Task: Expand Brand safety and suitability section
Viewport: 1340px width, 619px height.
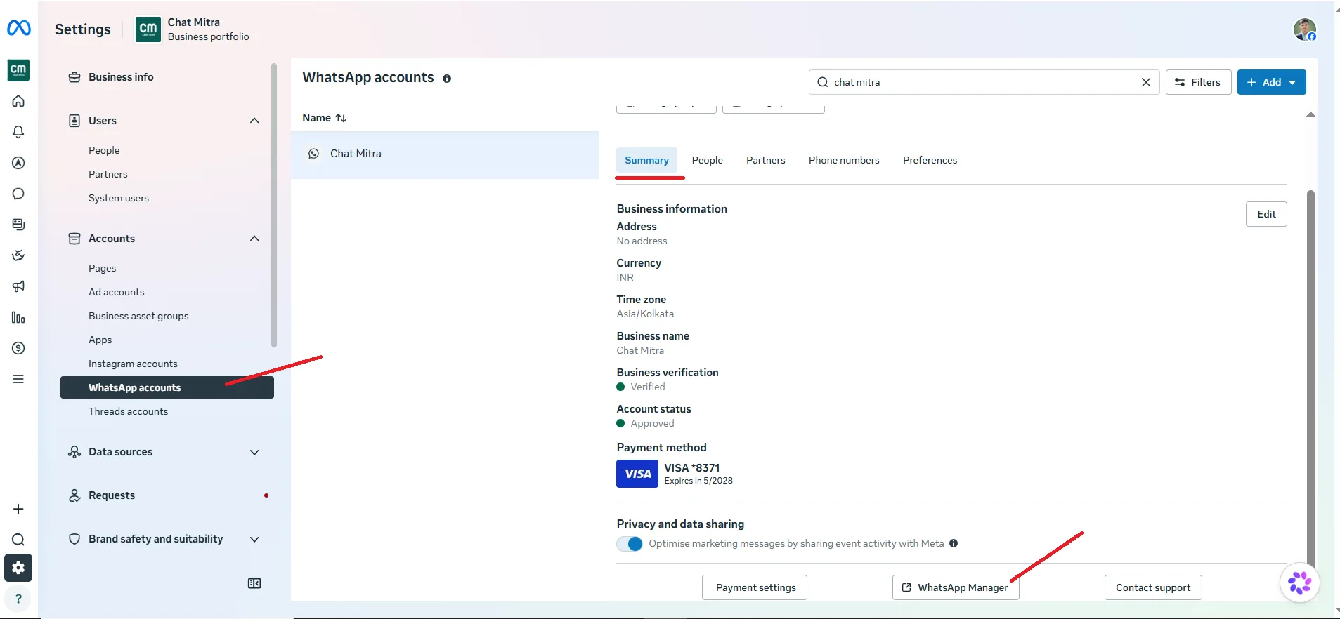Action: coord(254,539)
